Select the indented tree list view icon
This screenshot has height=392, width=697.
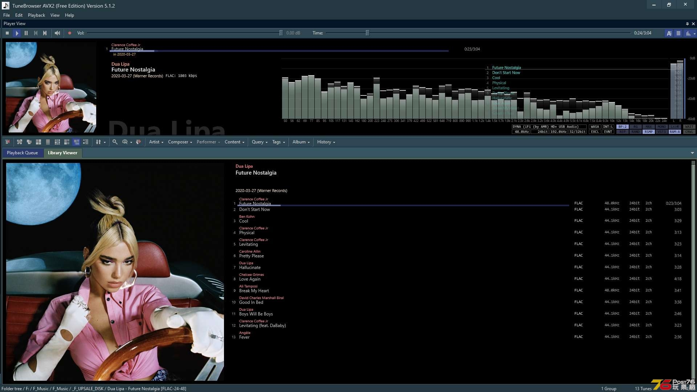[86, 142]
